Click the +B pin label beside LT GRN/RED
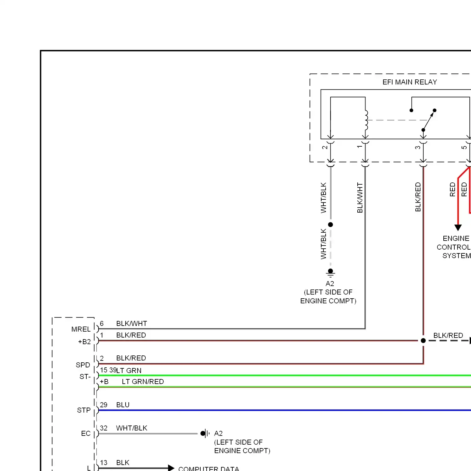The image size is (471, 471). pos(104,382)
